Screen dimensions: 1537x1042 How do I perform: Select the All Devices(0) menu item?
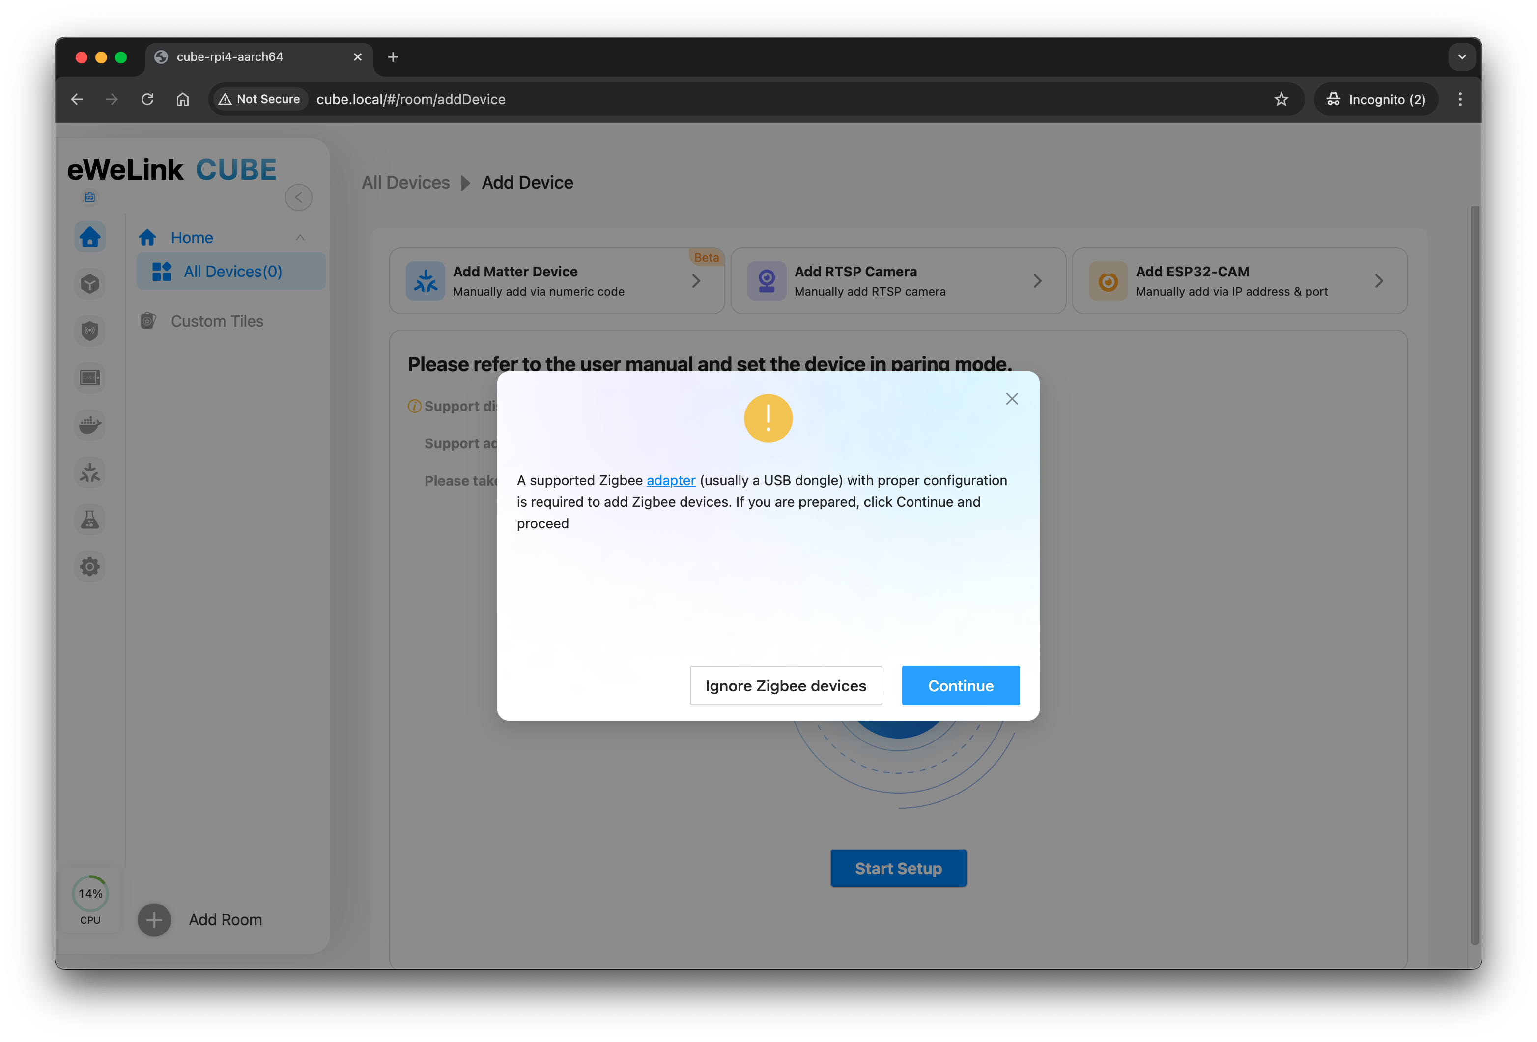231,272
